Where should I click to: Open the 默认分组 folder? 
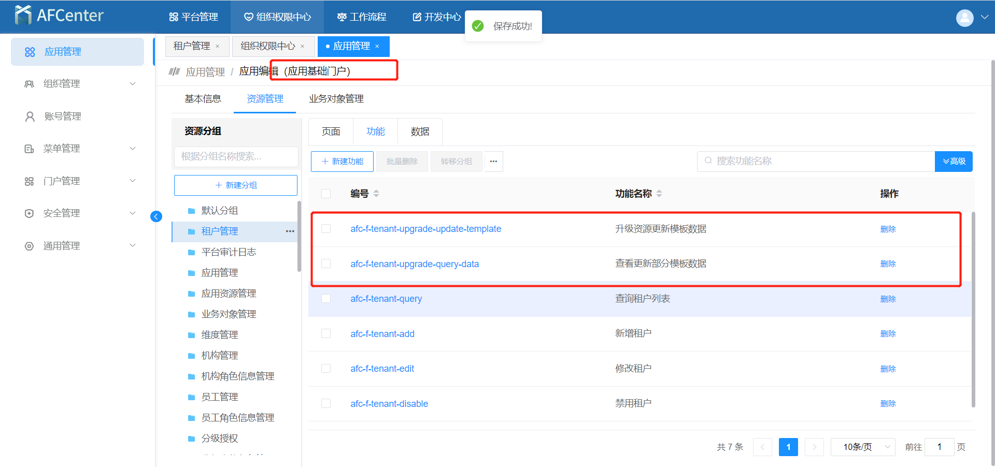pyautogui.click(x=219, y=211)
